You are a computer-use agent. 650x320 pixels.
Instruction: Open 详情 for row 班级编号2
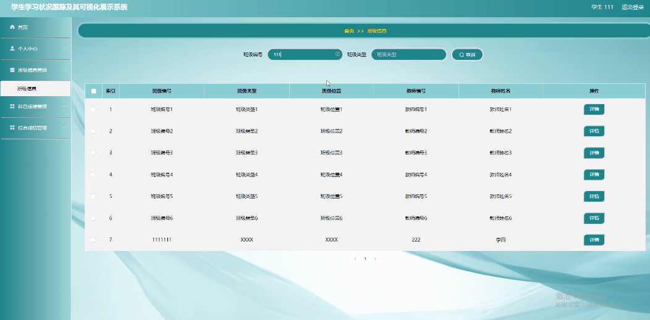tap(594, 131)
